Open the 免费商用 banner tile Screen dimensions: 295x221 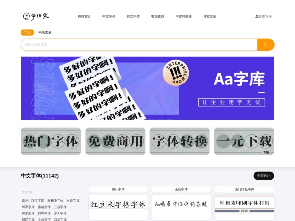(115, 141)
